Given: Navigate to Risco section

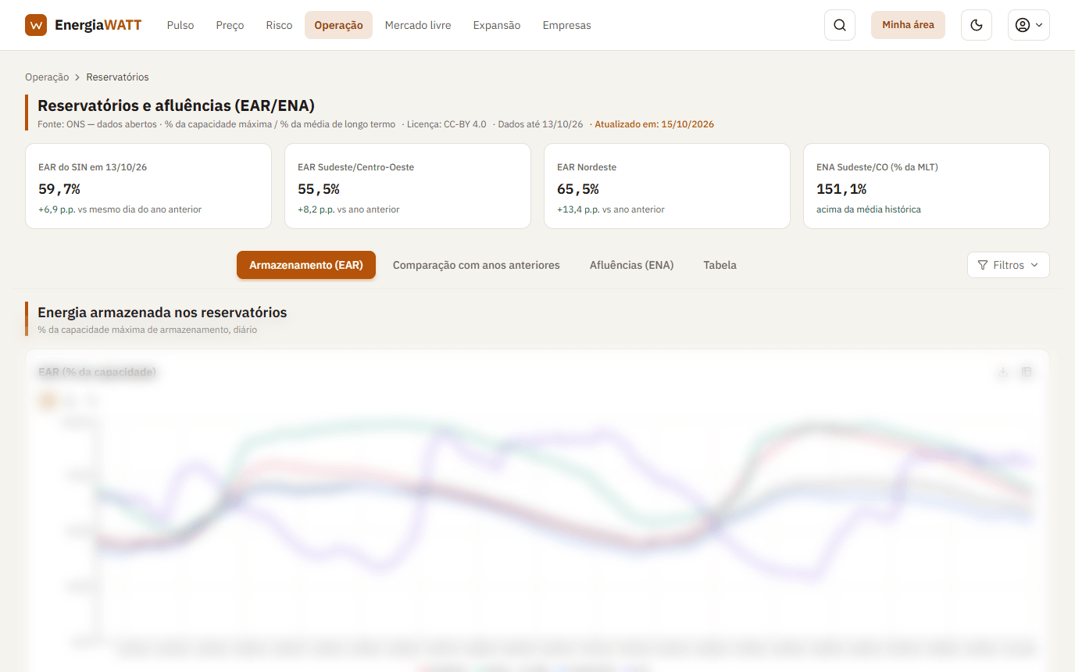Looking at the screenshot, I should (x=279, y=25).
